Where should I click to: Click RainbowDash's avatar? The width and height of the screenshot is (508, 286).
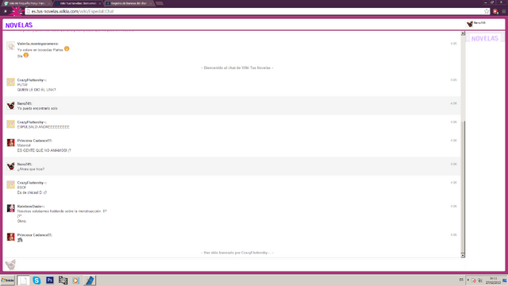coord(10,208)
